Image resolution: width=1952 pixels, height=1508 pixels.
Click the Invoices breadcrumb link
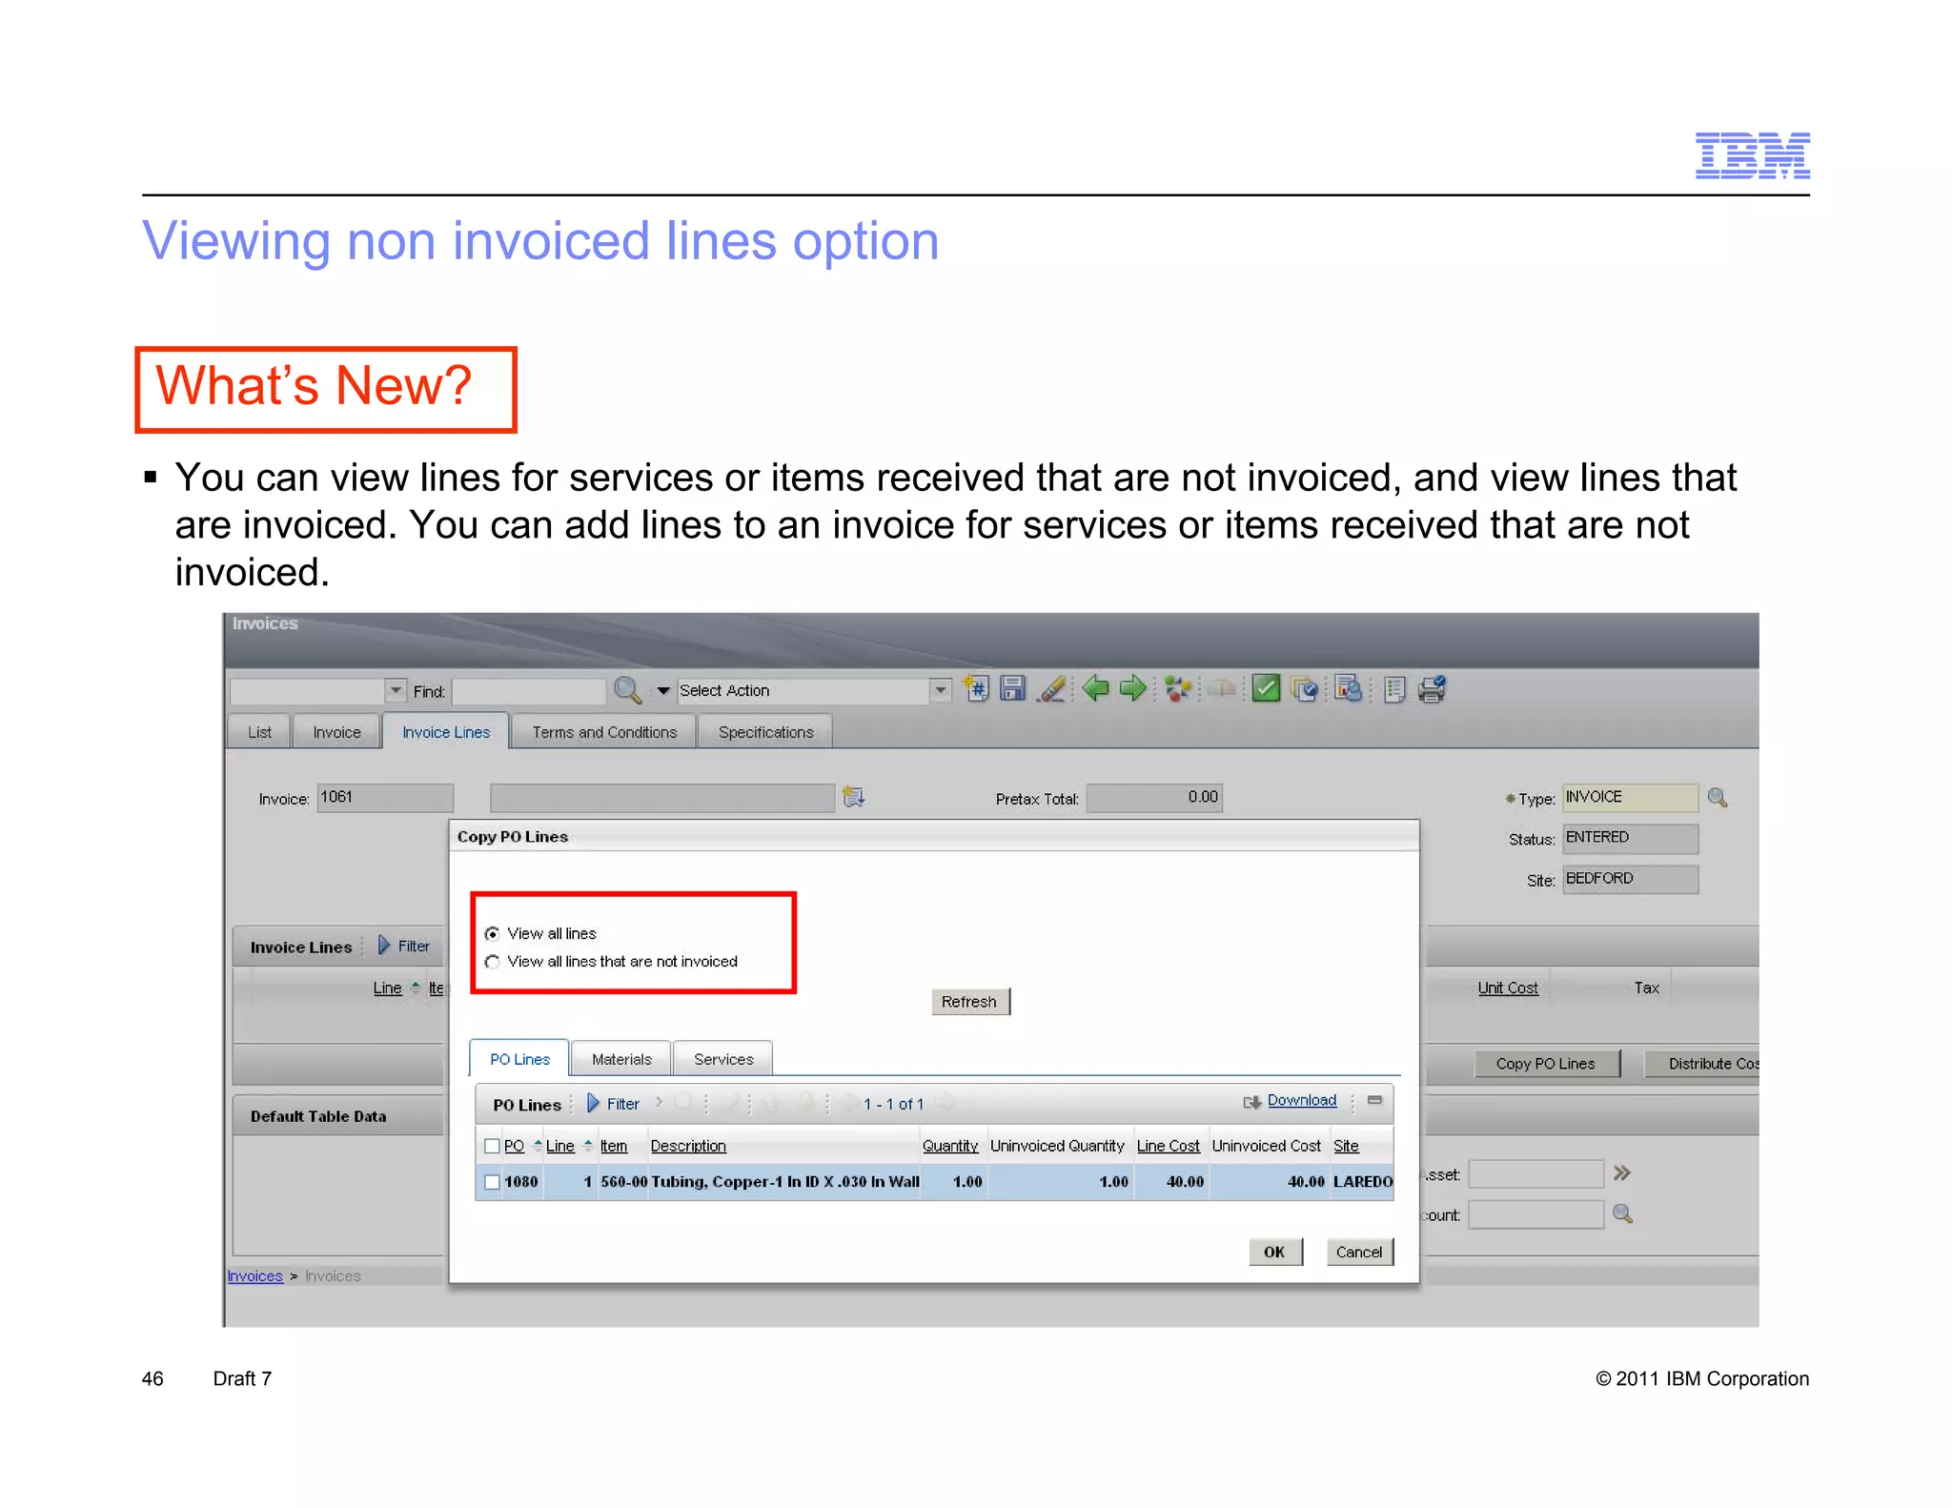254,1275
